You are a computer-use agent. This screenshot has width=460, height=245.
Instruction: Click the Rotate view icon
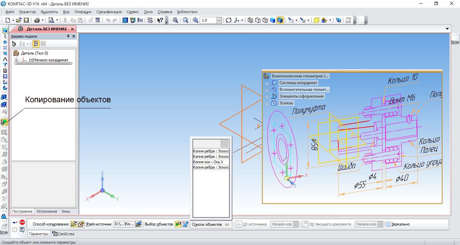point(229,20)
